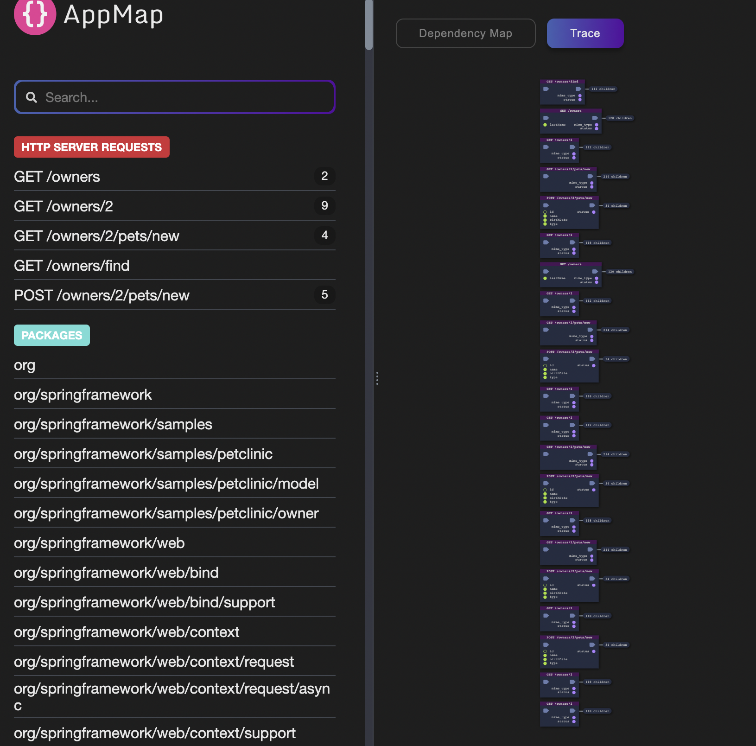Open the GET /owners/find request in sidebar

point(71,265)
